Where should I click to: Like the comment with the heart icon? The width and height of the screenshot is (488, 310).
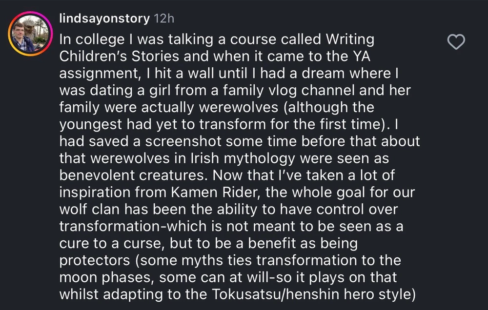point(456,43)
